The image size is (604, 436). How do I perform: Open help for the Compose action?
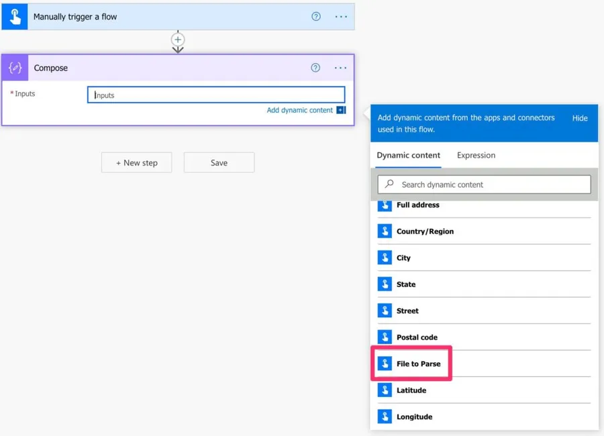click(x=315, y=68)
